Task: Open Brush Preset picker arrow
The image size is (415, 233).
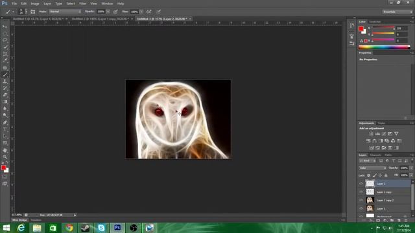Action: click(26, 12)
